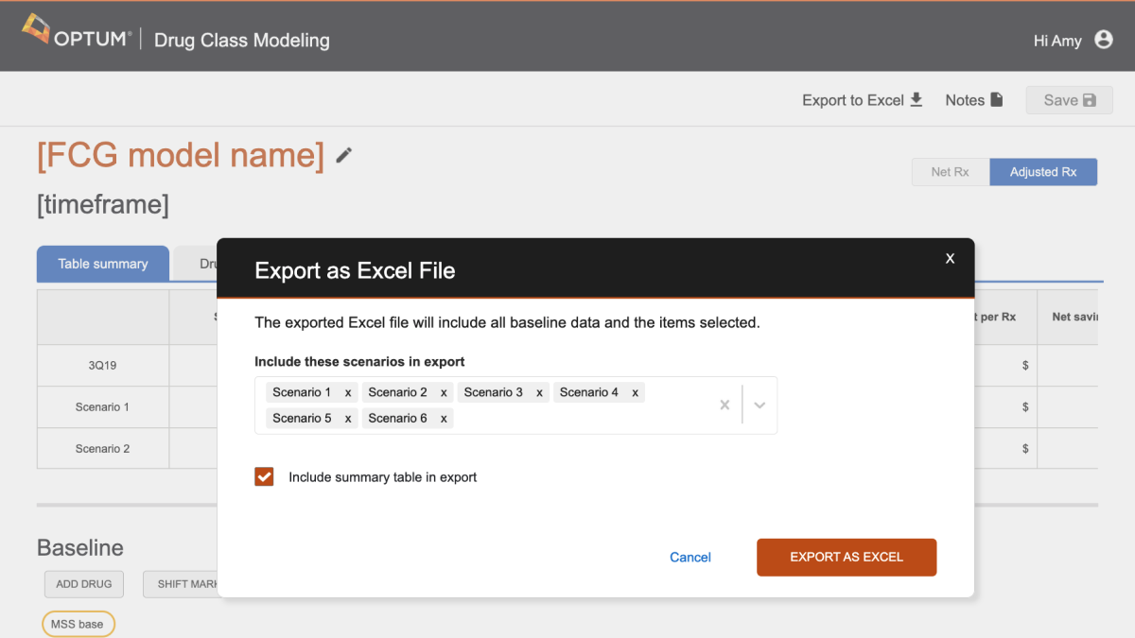Viewport: 1135px width, 638px height.
Task: Edit model name with pencil icon
Action: pyautogui.click(x=344, y=155)
